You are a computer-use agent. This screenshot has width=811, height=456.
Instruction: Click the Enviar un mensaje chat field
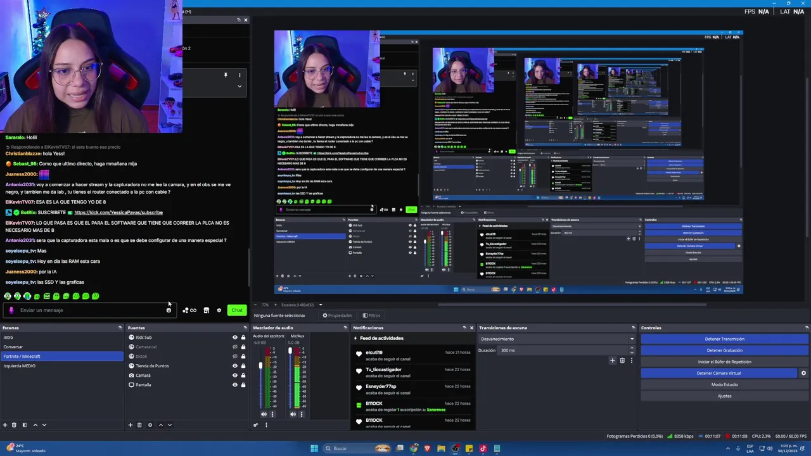(89, 310)
